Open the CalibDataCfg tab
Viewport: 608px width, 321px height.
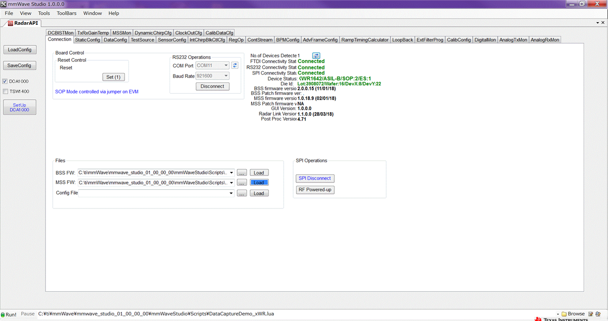pyautogui.click(x=219, y=33)
